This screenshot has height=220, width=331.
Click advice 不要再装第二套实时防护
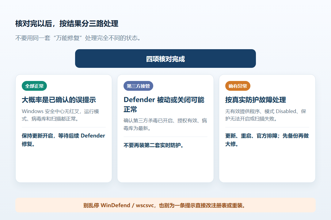point(153,145)
